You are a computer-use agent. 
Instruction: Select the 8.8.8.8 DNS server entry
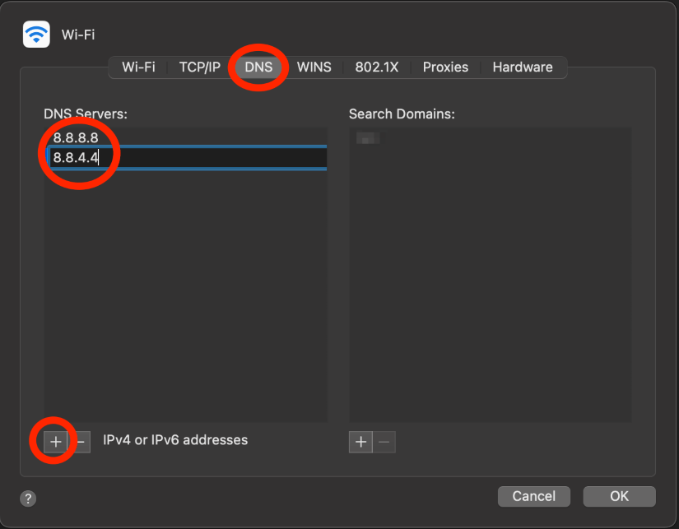click(x=76, y=137)
